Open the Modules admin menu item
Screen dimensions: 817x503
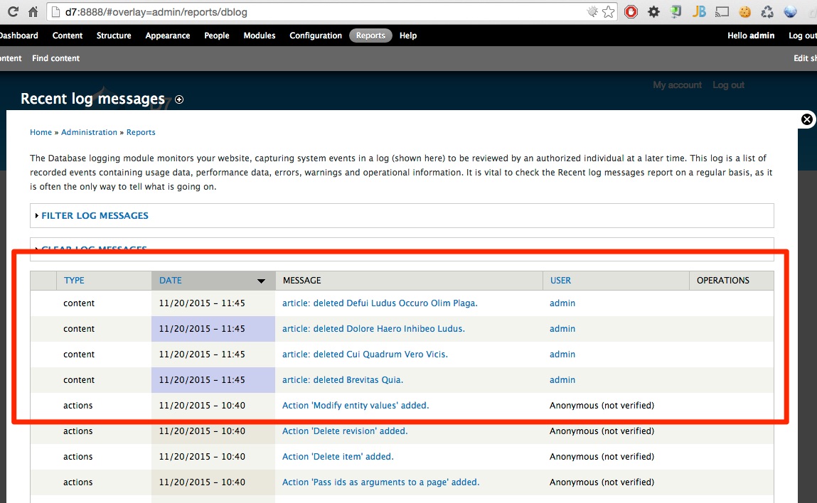coord(260,36)
